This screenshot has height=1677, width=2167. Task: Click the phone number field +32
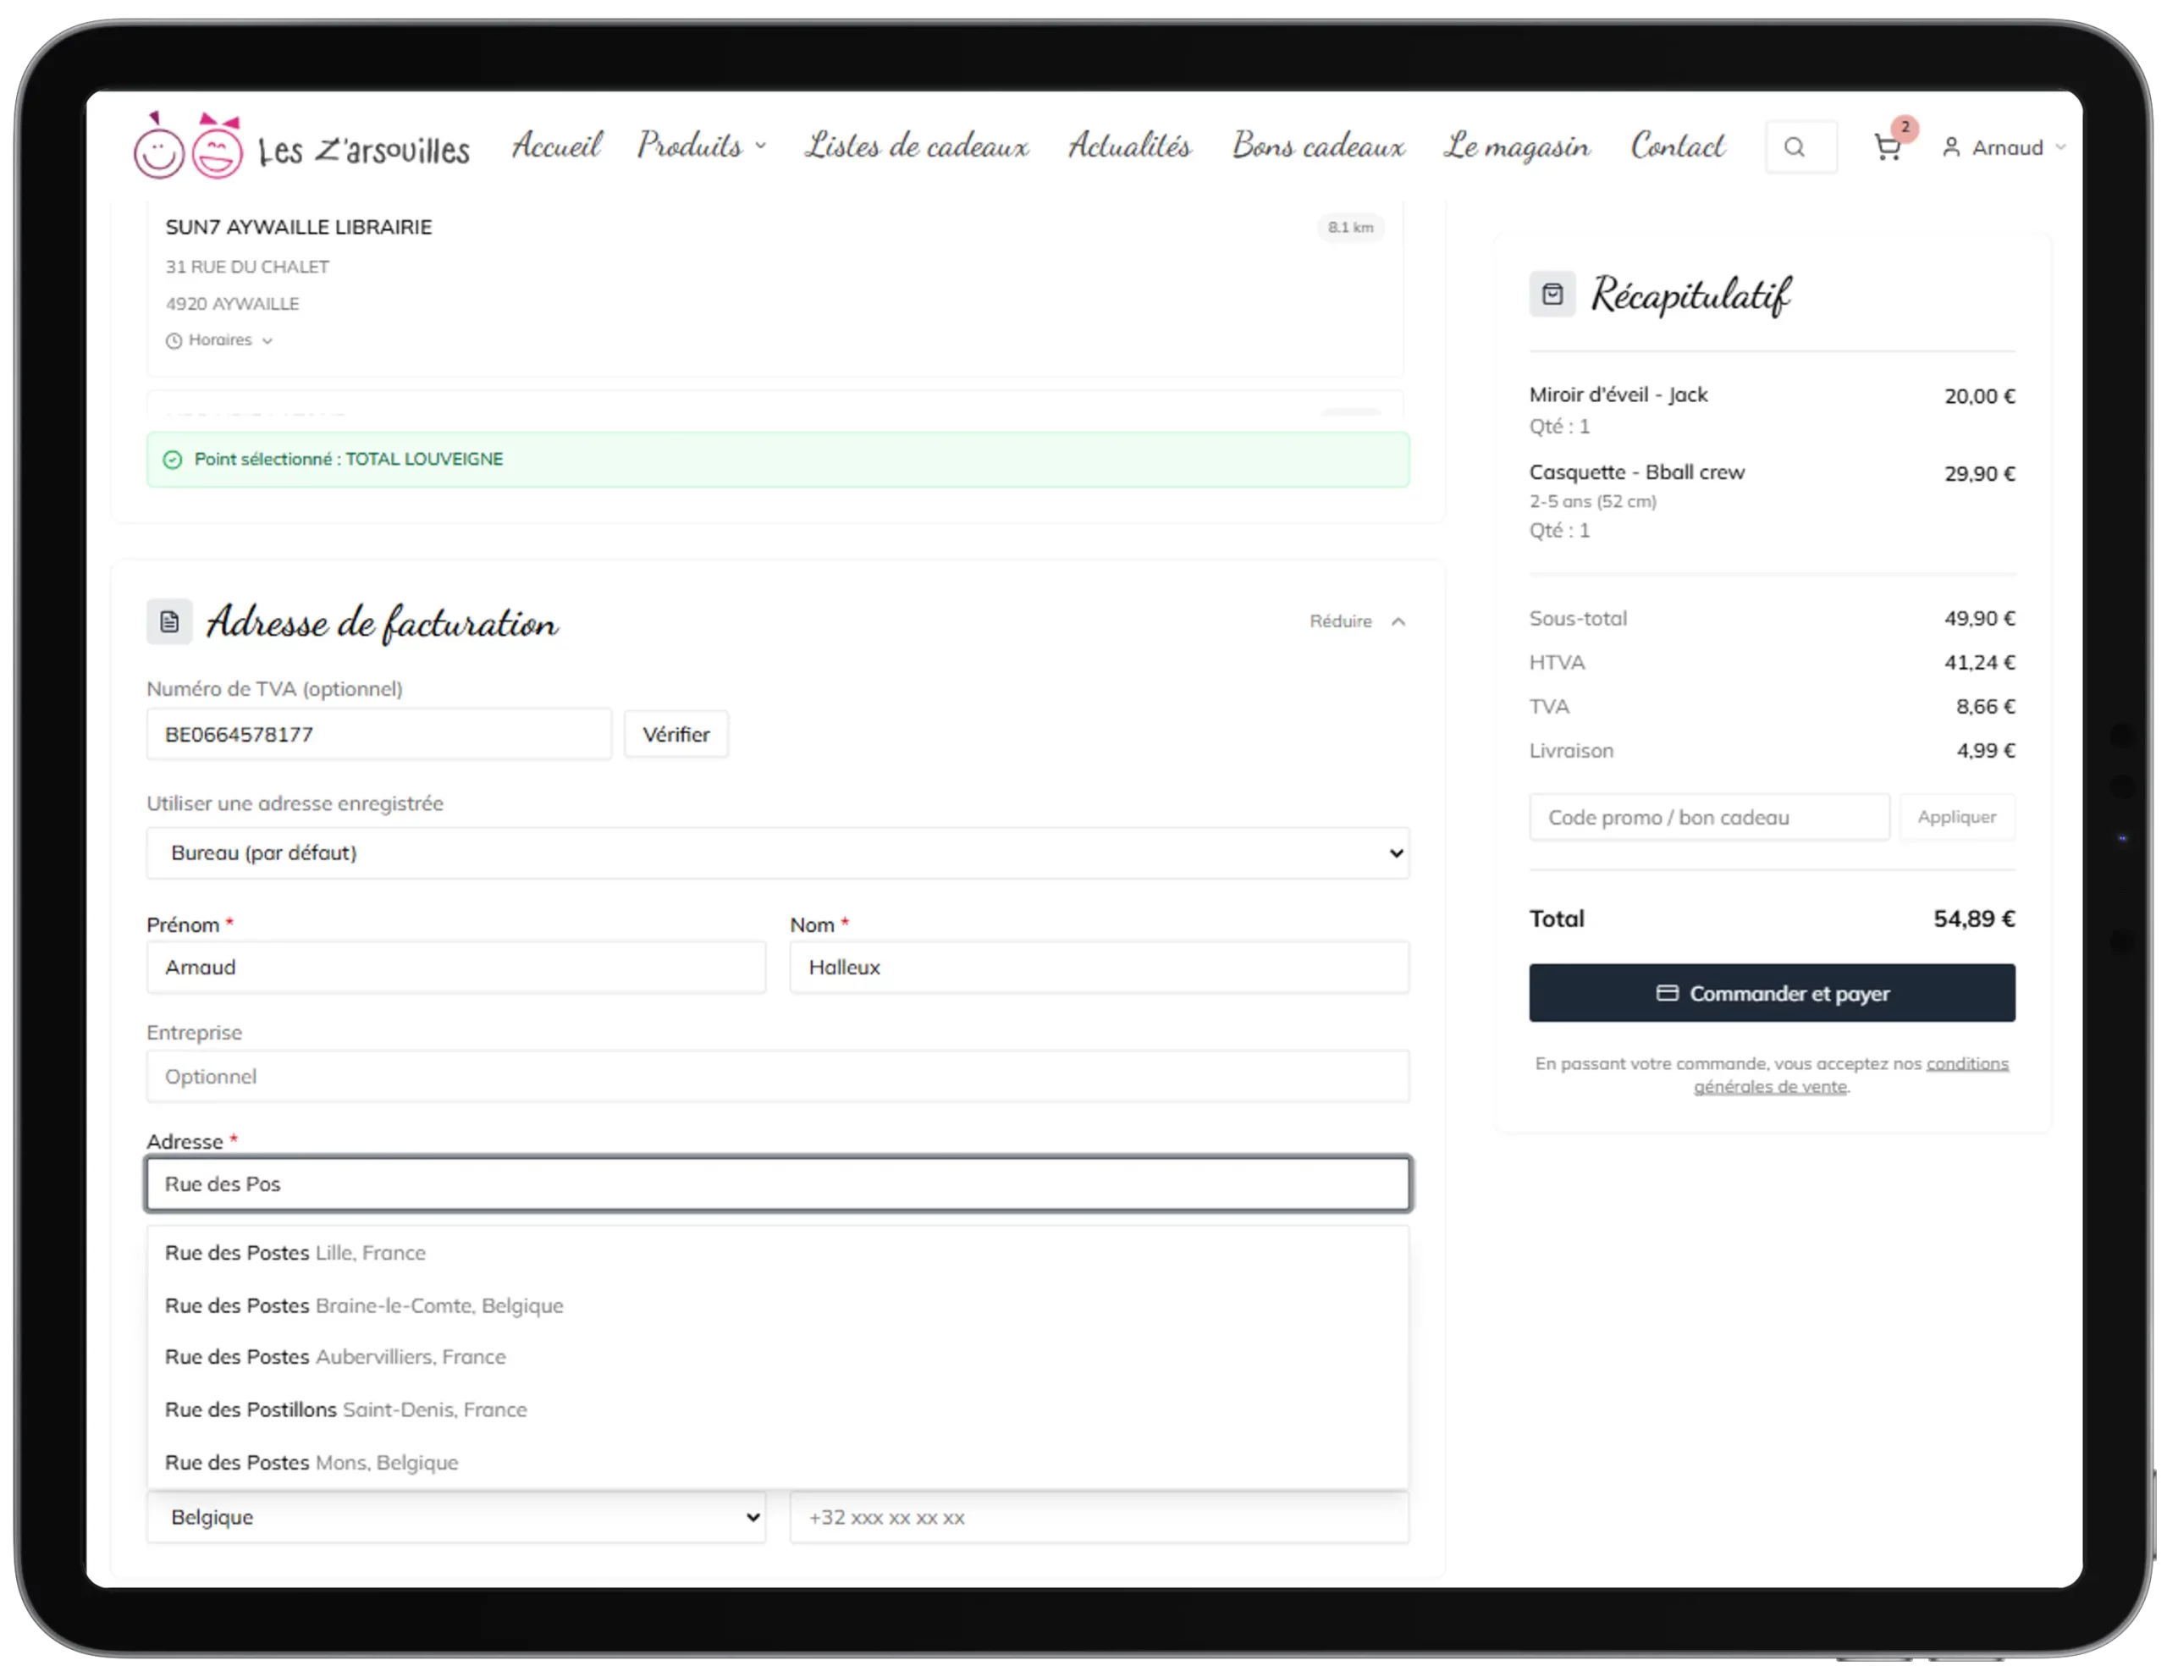point(1100,1517)
